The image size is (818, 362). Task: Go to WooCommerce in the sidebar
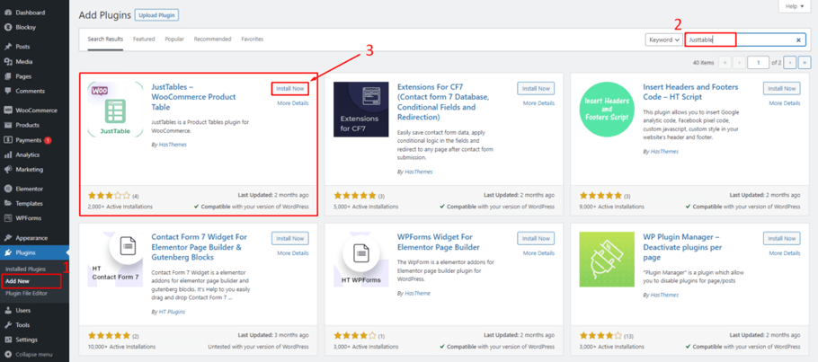point(35,110)
